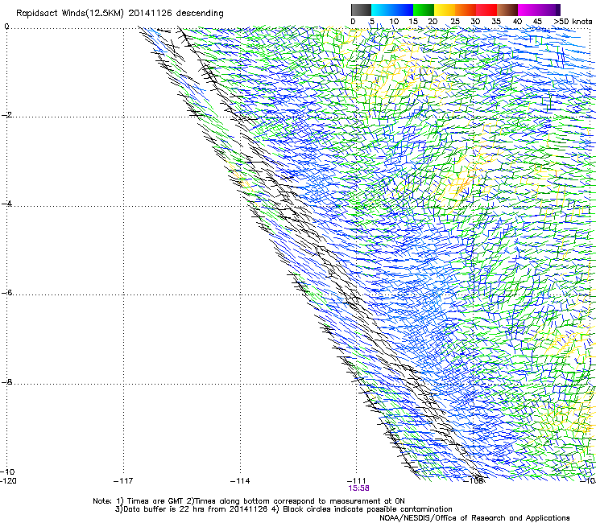Click the legend tick label 40

pos(517,22)
